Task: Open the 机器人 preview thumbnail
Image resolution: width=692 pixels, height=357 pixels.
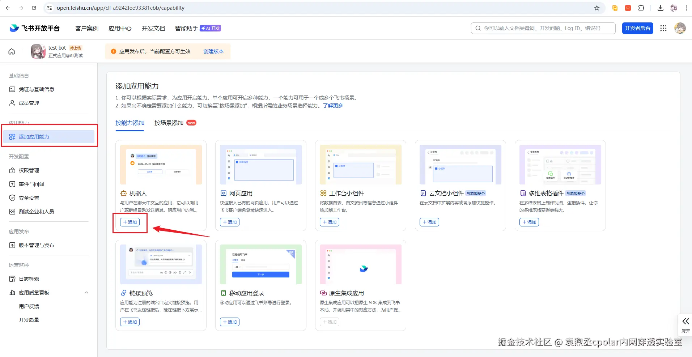Action: point(161,165)
